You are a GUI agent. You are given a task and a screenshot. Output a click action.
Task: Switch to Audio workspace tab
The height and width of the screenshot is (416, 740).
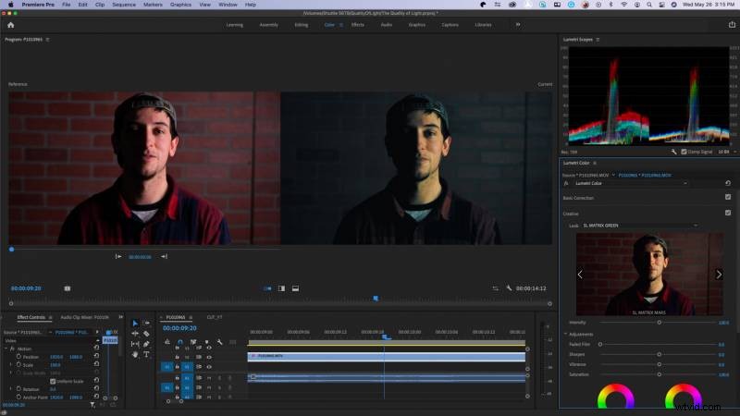[x=387, y=25]
